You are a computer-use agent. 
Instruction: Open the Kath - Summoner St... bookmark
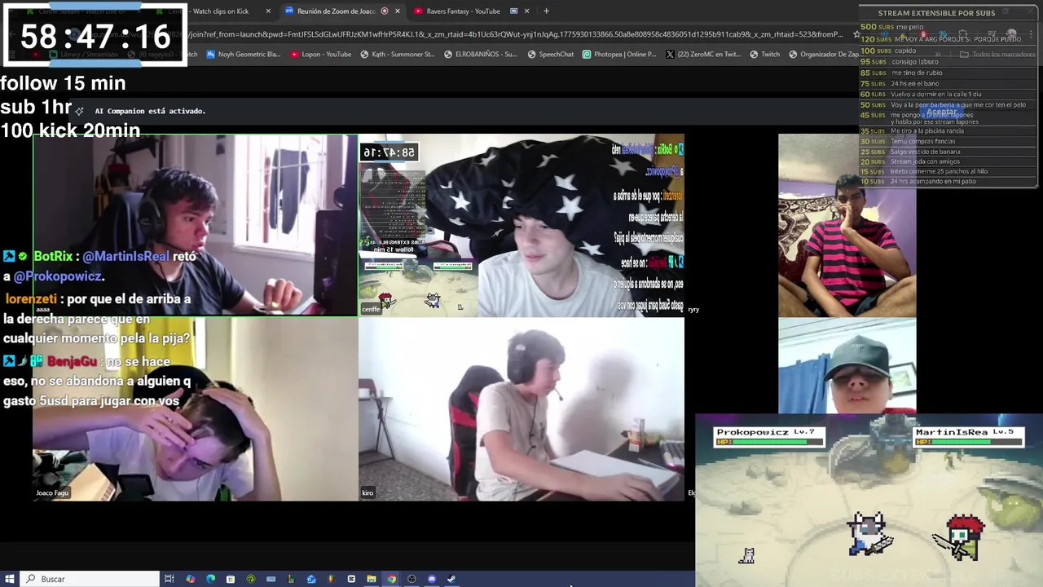tap(397, 55)
